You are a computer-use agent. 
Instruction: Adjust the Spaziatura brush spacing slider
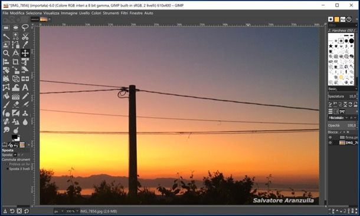342,97
